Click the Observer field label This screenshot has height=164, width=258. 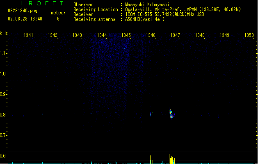tap(83, 5)
